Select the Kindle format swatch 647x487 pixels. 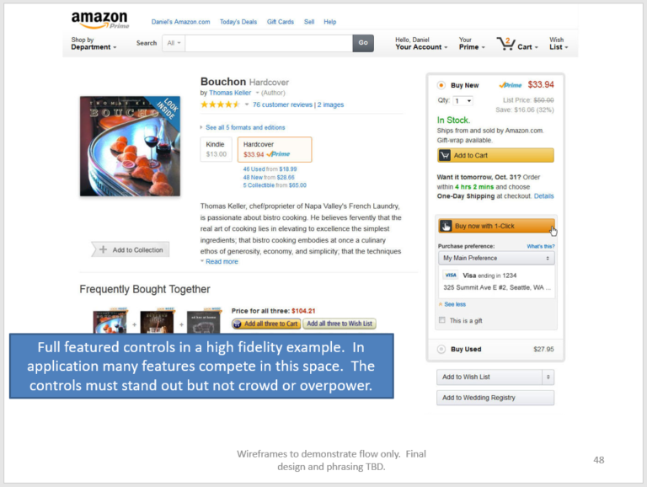coord(217,149)
